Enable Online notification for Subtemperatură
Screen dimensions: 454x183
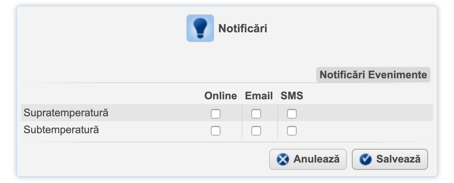215,131
